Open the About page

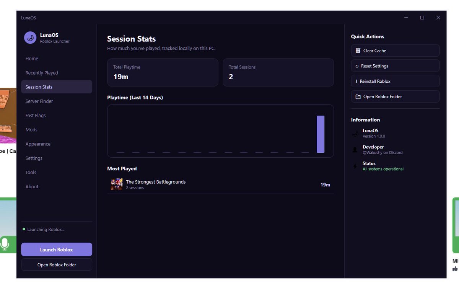(57, 186)
